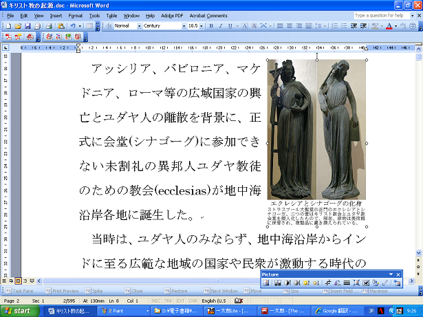The height and width of the screenshot is (317, 423).
Task: Open the font size 10.5 dropdown
Action: 201,26
